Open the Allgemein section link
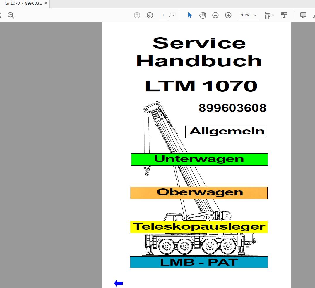The height and width of the screenshot is (288, 315). coord(226,132)
